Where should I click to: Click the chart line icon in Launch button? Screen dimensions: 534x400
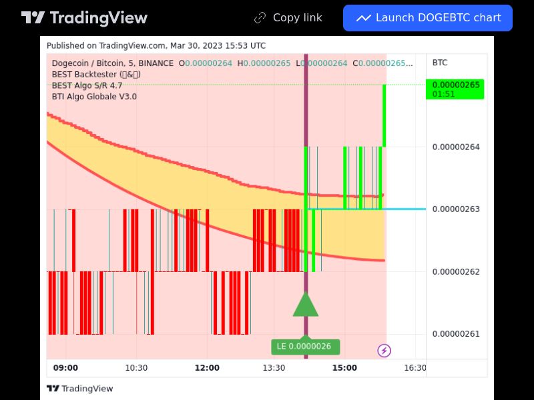click(363, 18)
